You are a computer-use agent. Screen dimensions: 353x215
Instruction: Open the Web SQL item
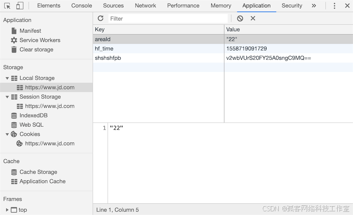(31, 125)
